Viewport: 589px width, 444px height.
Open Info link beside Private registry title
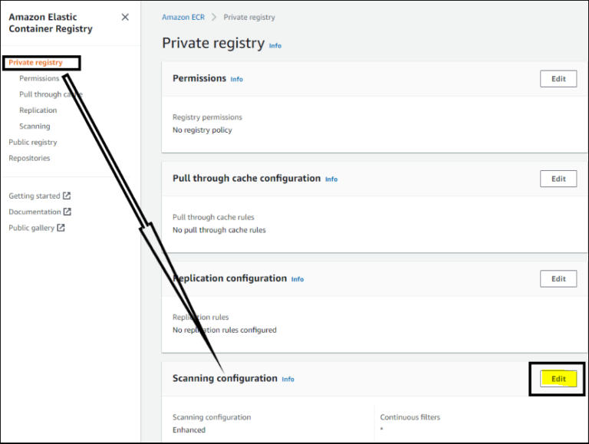pos(275,45)
